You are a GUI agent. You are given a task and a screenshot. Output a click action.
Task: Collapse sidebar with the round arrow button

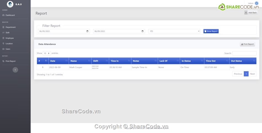15,70
